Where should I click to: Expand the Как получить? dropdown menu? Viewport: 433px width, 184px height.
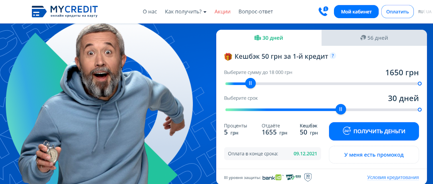pyautogui.click(x=186, y=12)
